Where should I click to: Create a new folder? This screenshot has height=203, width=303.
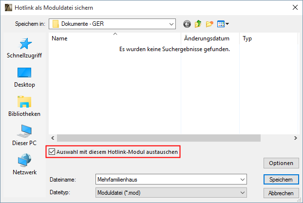pyautogui.click(x=209, y=24)
